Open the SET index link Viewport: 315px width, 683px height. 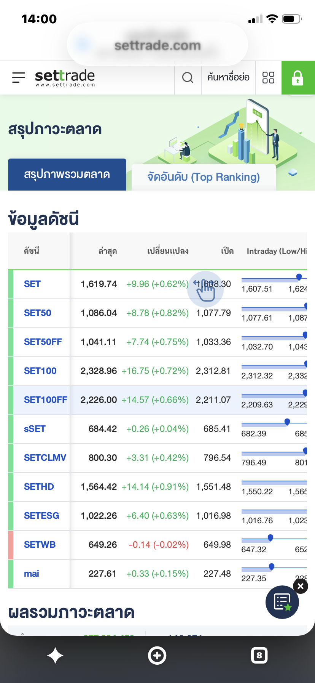click(32, 284)
